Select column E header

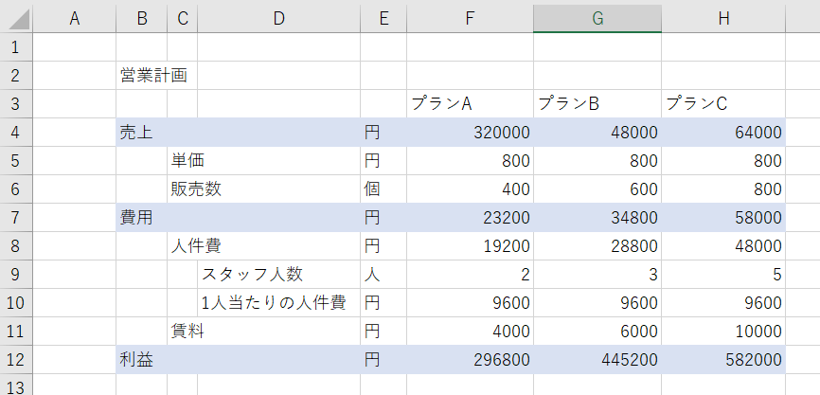383,19
